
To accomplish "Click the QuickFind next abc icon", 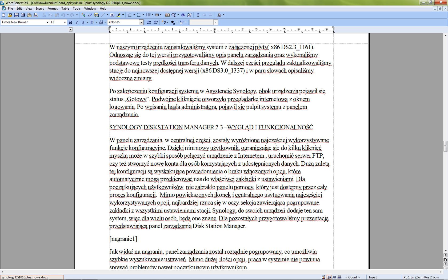I will pos(155,22).
